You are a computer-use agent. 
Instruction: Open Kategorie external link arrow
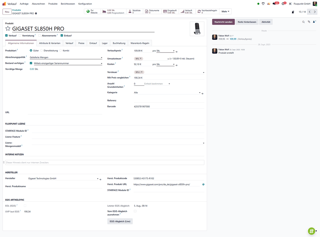(x=202, y=94)
